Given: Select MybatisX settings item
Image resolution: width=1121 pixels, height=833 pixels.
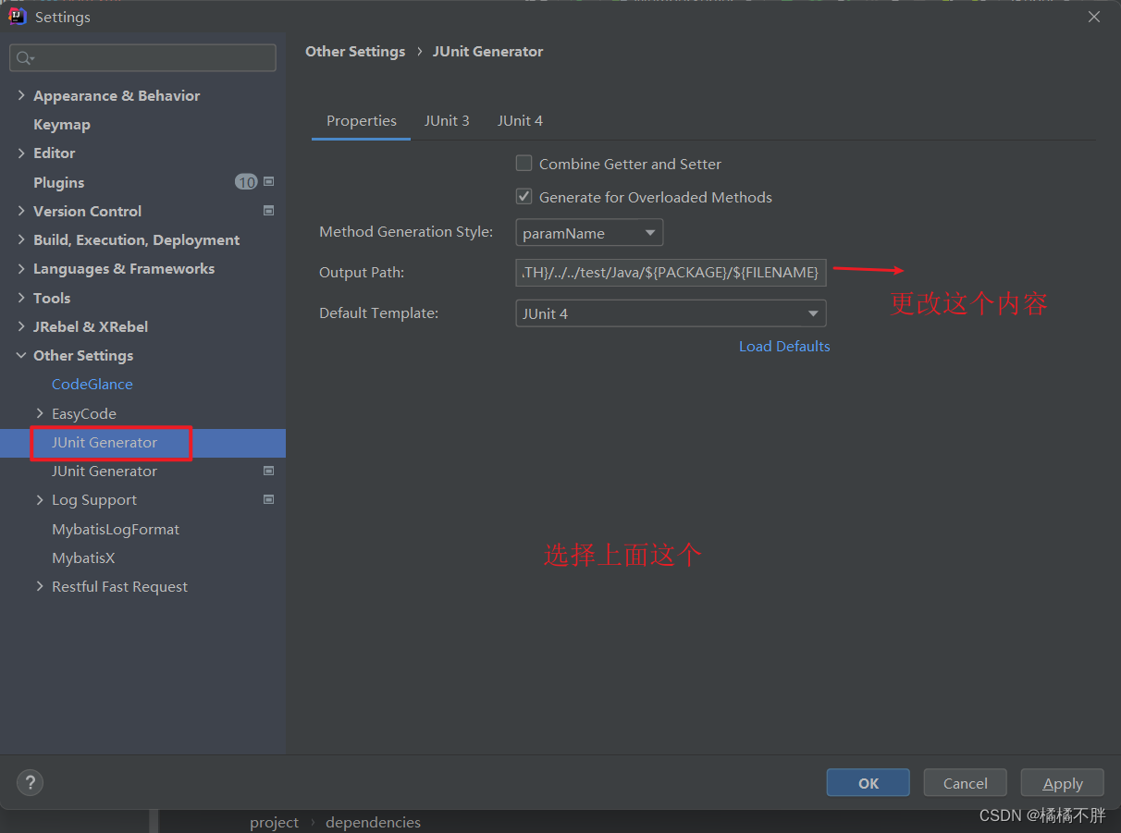Looking at the screenshot, I should tap(83, 557).
